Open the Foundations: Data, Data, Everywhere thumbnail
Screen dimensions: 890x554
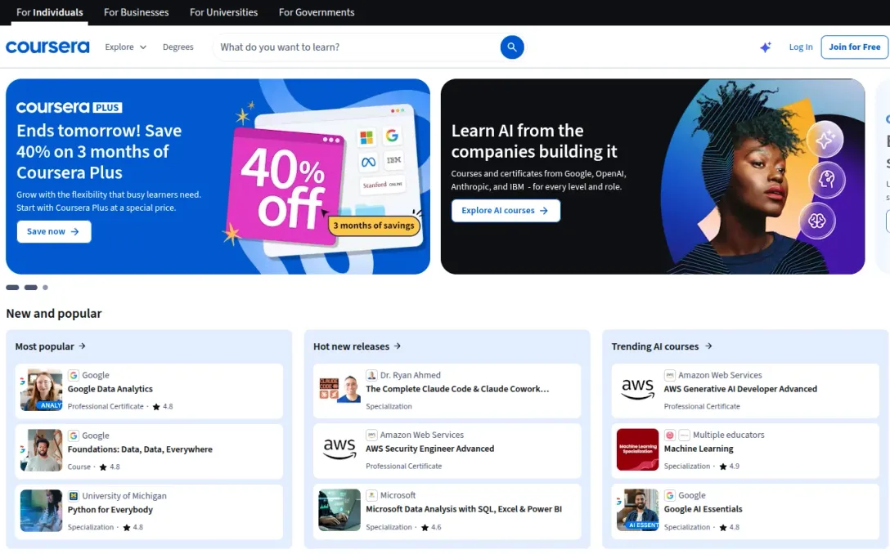point(42,450)
